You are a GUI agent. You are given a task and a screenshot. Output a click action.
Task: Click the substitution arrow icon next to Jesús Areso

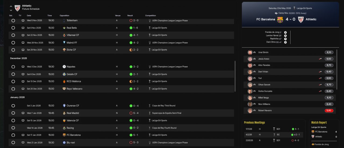(x=320, y=59)
